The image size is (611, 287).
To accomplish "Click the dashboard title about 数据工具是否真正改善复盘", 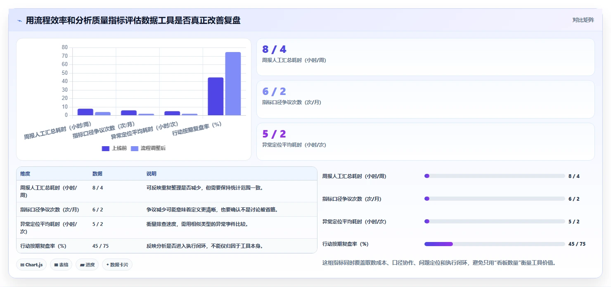I will pyautogui.click(x=133, y=20).
